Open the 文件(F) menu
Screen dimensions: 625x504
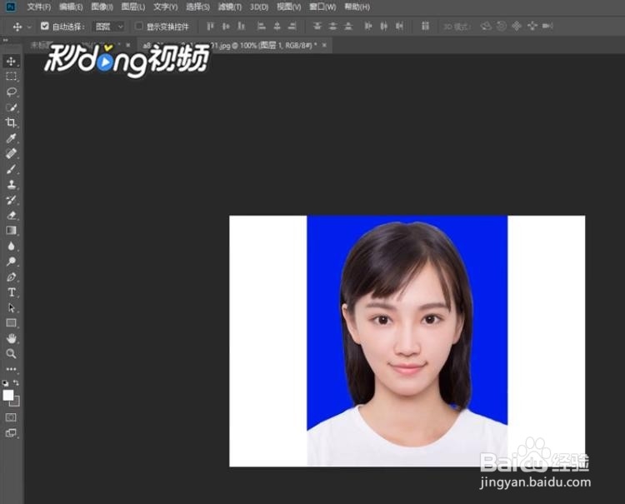coord(39,7)
